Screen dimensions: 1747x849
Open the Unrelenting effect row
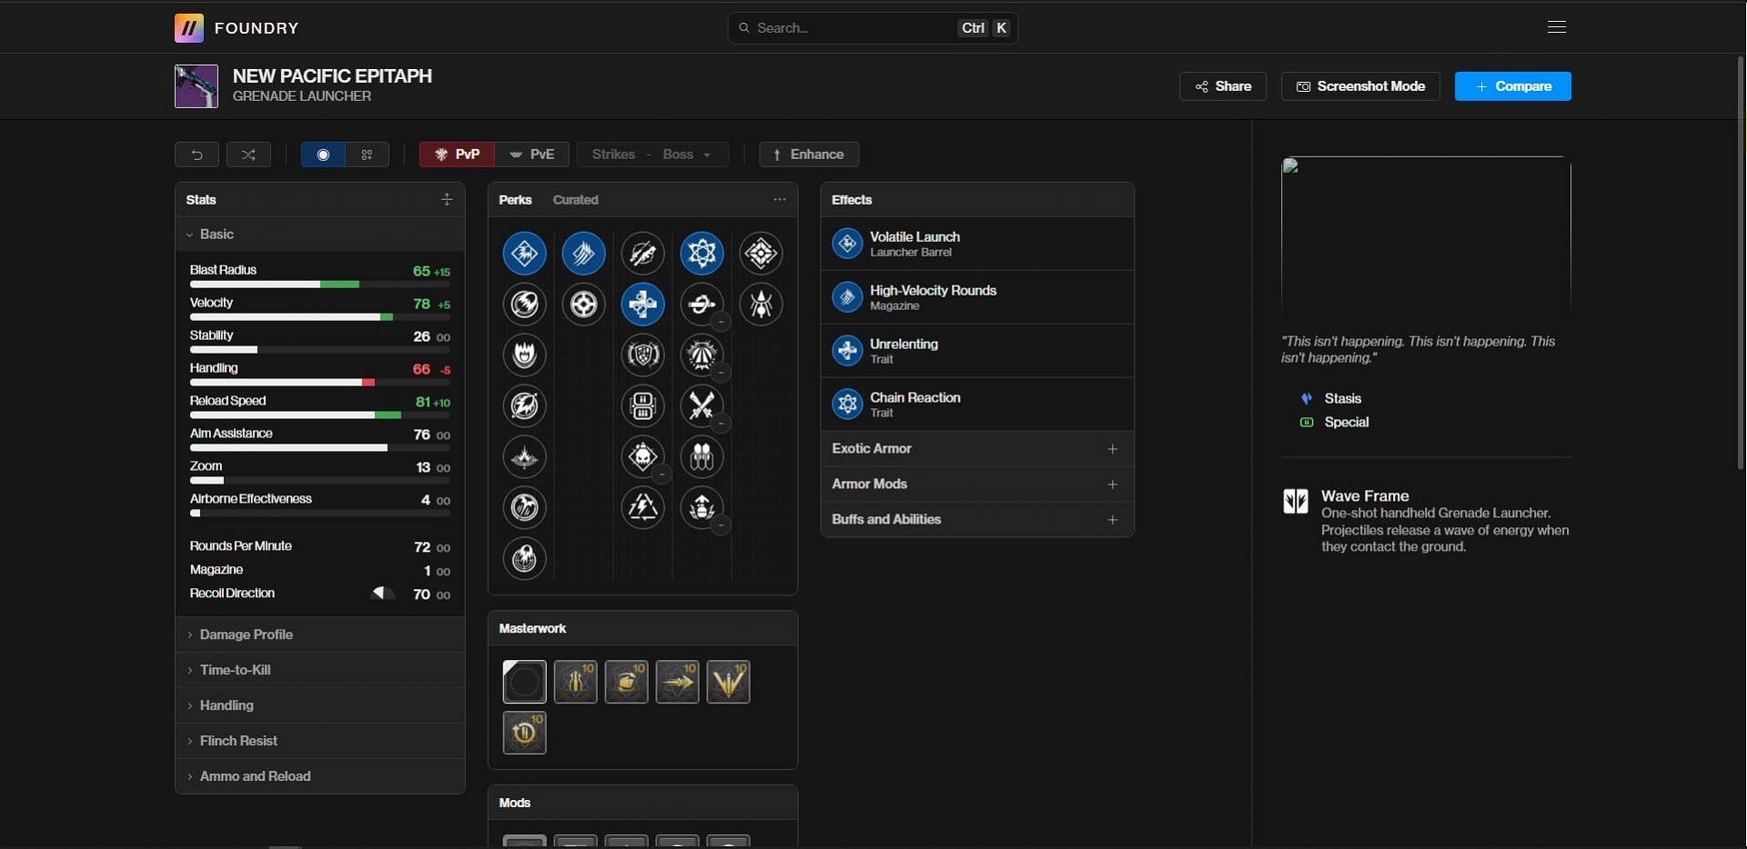pyautogui.click(x=977, y=351)
